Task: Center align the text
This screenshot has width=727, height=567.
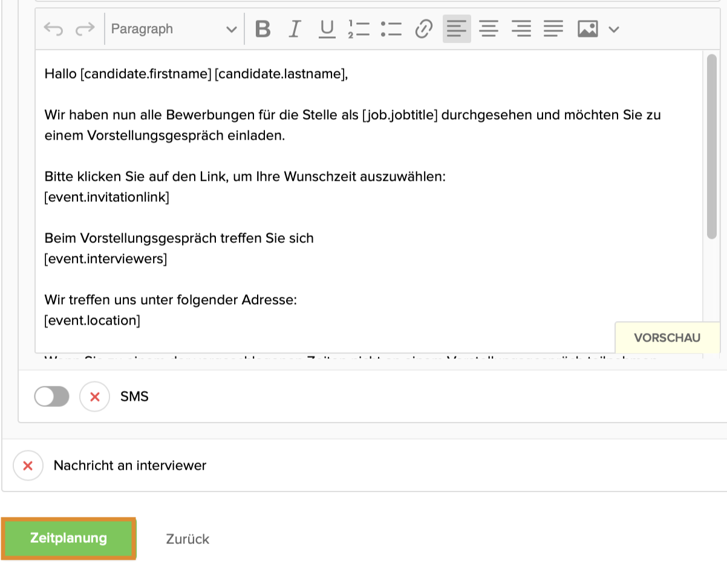Action: click(x=489, y=29)
